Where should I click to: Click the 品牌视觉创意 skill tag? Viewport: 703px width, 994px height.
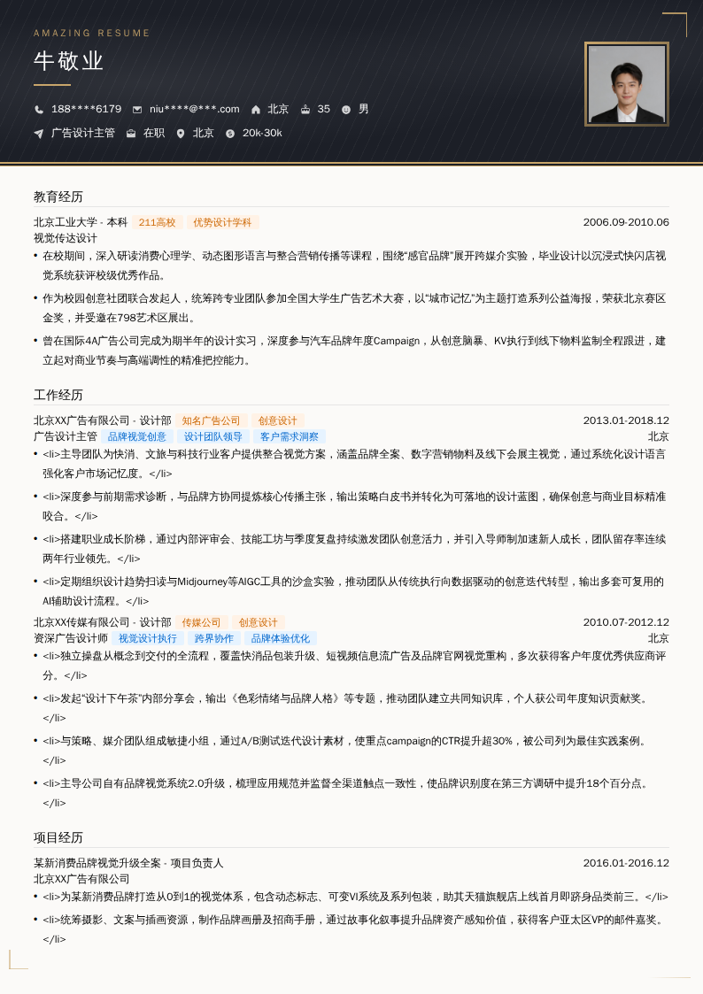(x=137, y=436)
